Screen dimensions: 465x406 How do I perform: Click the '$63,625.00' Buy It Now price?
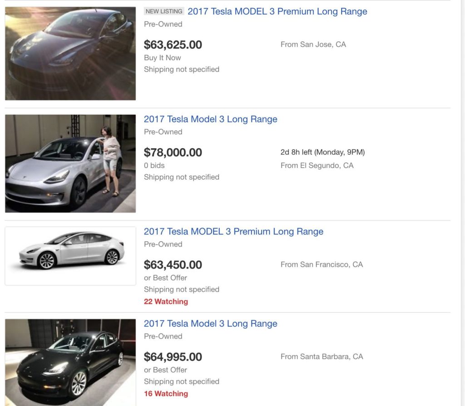(x=173, y=45)
